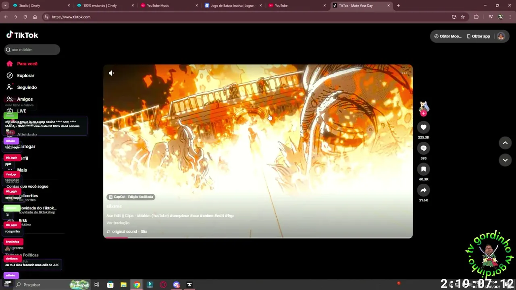Open the Explorar page

pos(21,75)
